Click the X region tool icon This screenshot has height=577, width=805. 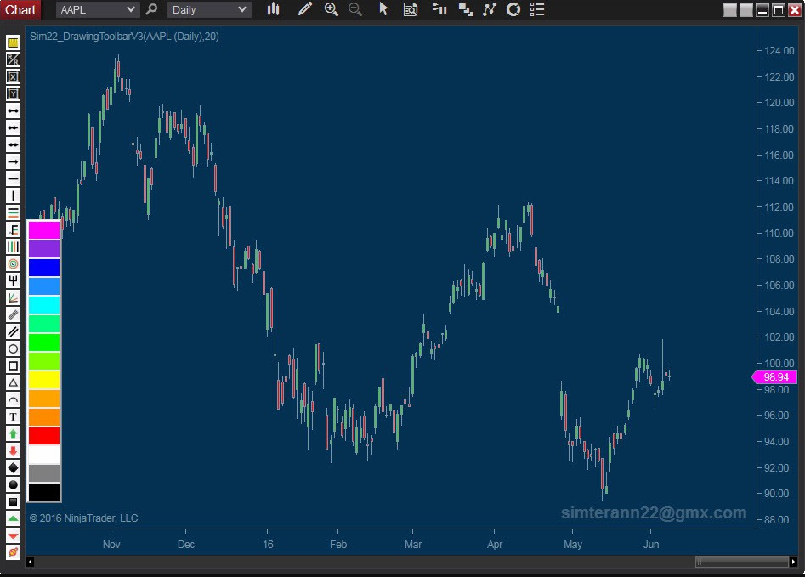(13, 76)
